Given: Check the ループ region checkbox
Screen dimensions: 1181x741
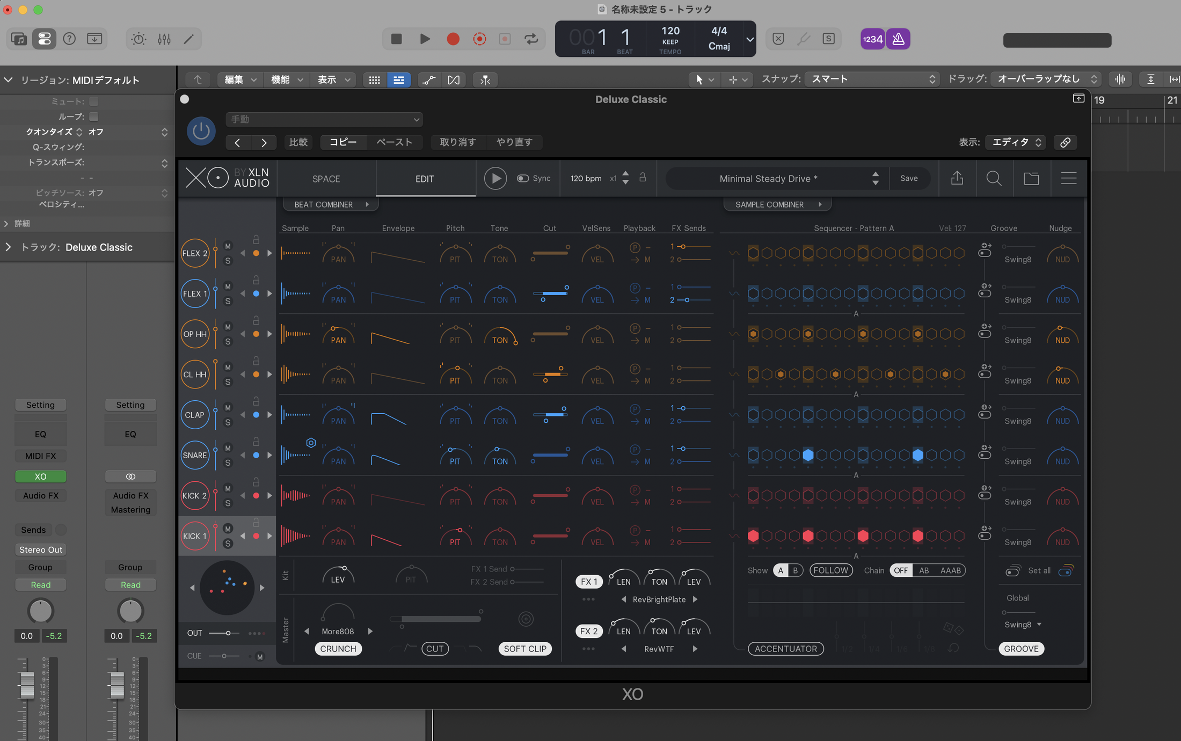Looking at the screenshot, I should click(x=94, y=116).
